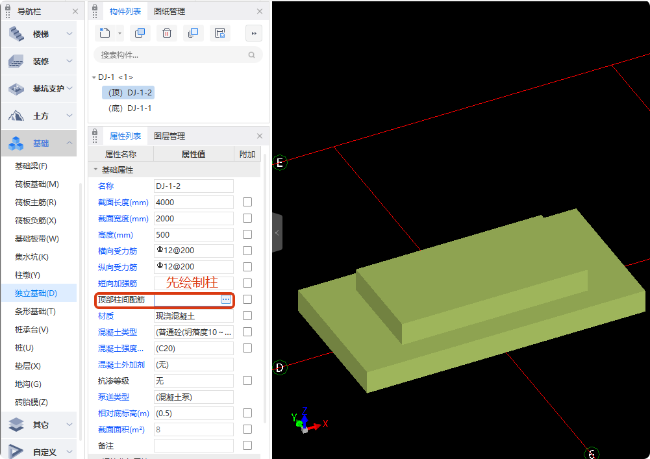
Task: Switch to the 属性列表 tab
Action: [x=125, y=136]
